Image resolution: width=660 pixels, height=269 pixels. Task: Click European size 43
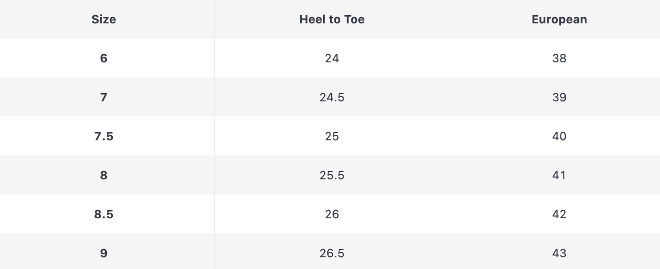(559, 253)
